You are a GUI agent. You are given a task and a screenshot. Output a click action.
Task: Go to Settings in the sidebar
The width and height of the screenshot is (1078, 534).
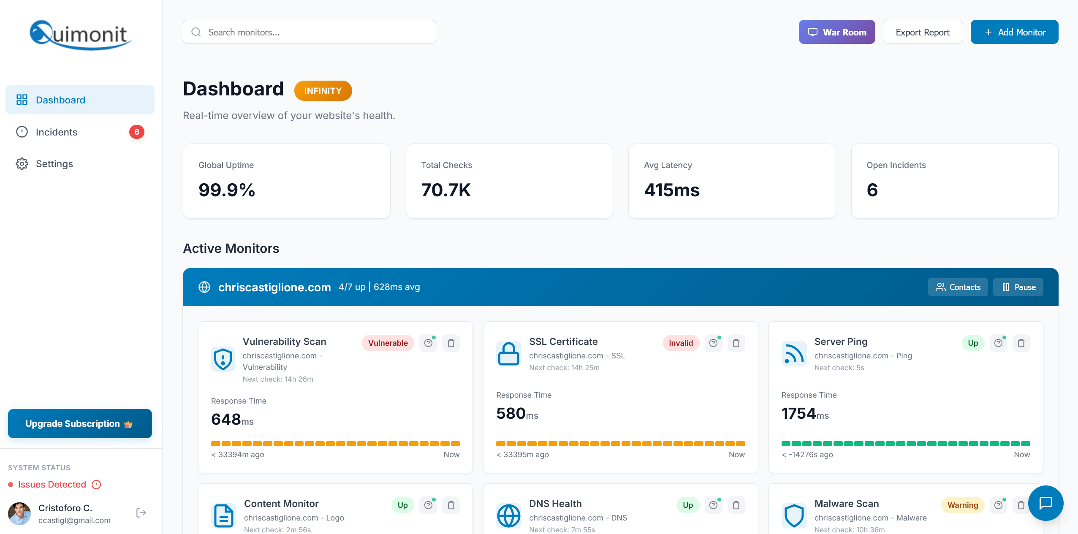(54, 164)
